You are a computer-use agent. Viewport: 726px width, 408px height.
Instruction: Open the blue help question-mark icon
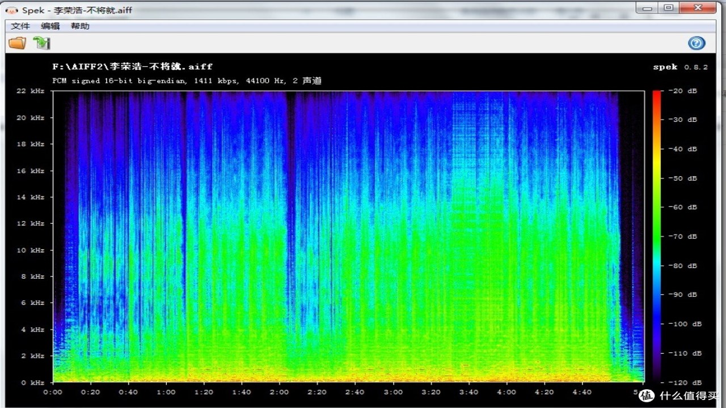click(697, 43)
